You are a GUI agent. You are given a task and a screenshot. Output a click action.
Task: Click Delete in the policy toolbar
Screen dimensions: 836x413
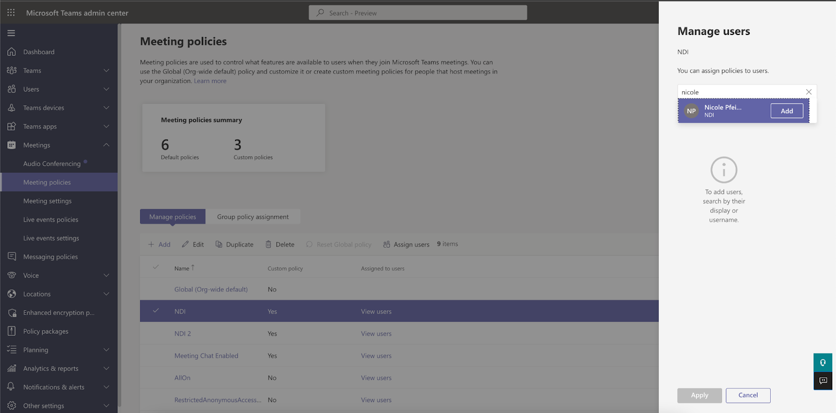tap(280, 244)
